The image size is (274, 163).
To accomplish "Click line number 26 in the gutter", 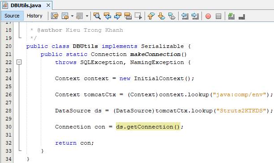I will (x=8, y=94).
